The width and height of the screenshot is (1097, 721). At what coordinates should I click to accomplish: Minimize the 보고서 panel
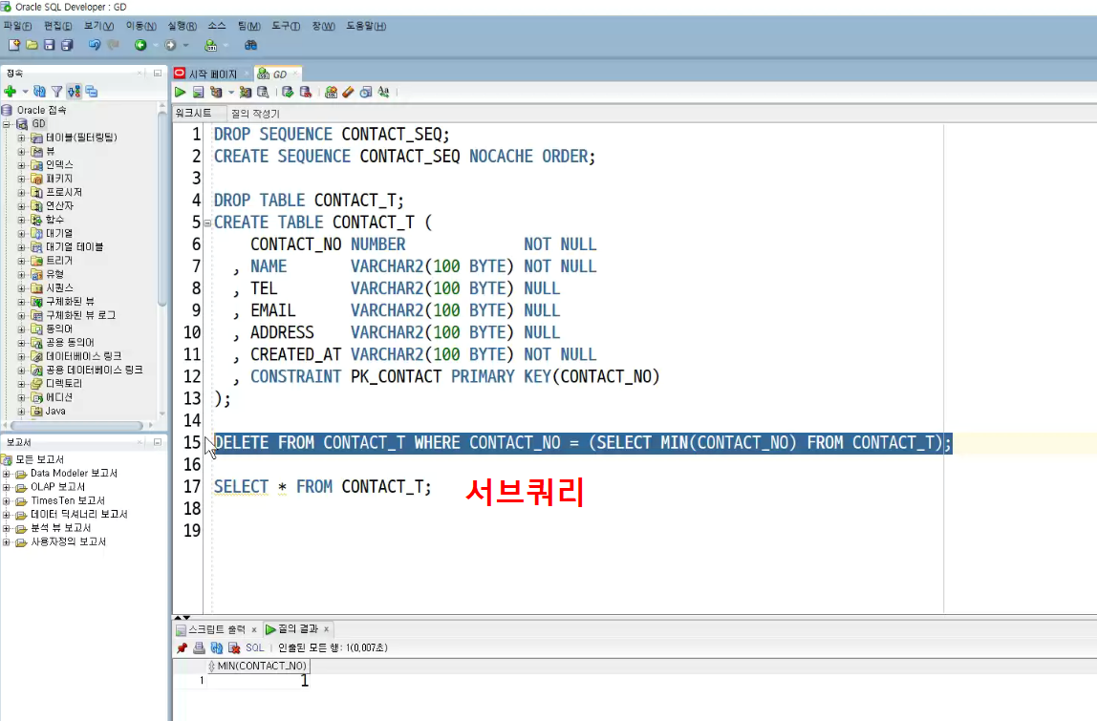(x=158, y=442)
